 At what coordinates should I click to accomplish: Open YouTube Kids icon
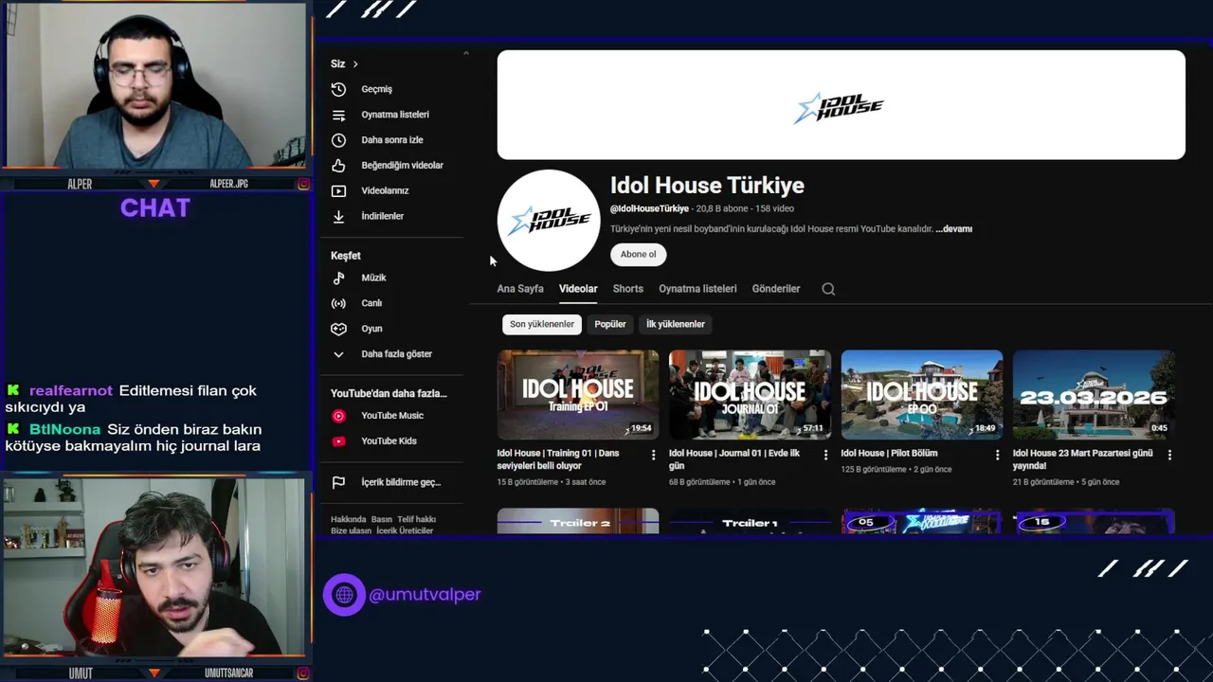338,441
